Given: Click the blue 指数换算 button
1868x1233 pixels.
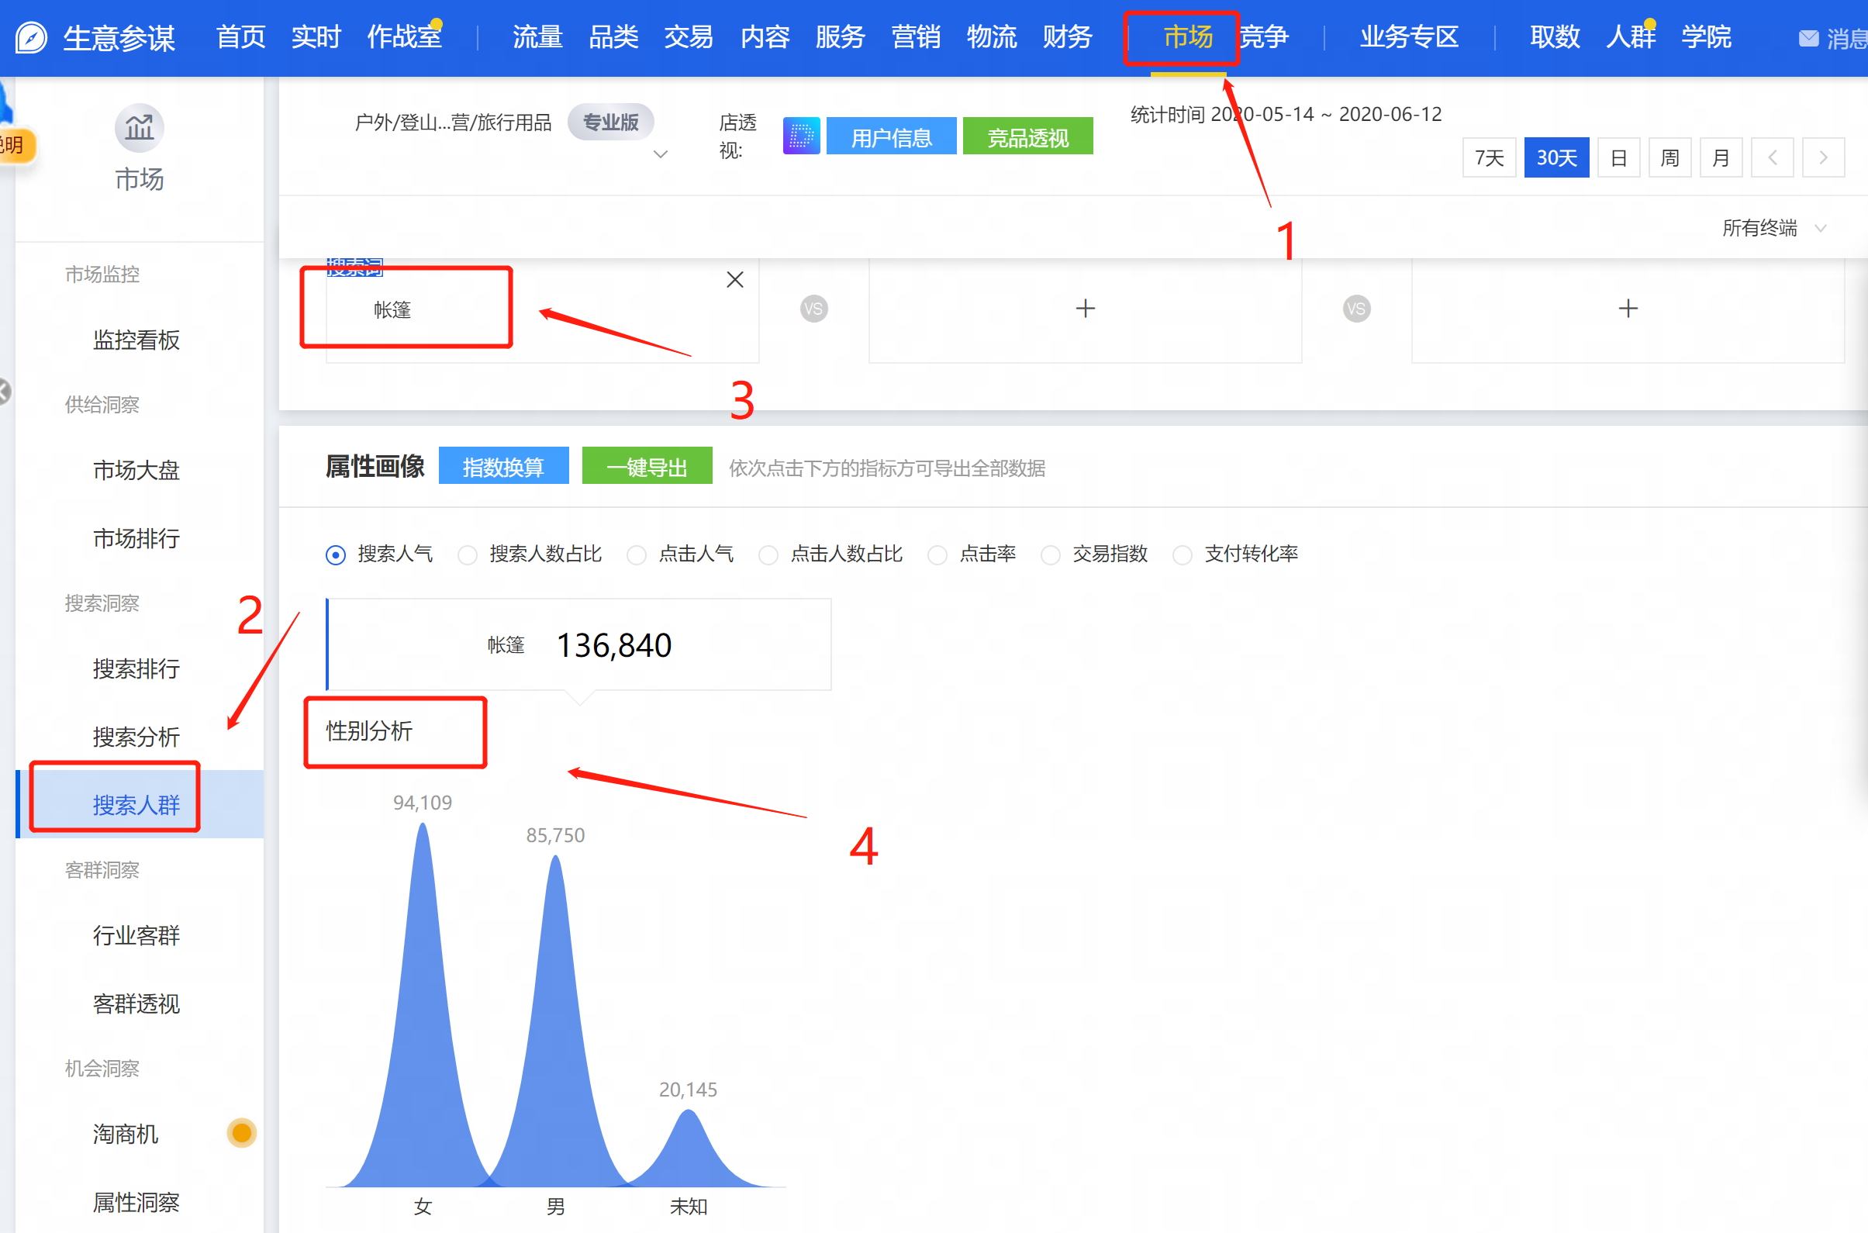Looking at the screenshot, I should click(503, 467).
